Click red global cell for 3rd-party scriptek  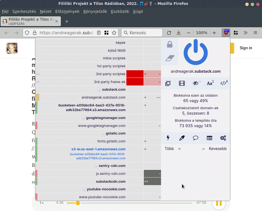(135, 74)
